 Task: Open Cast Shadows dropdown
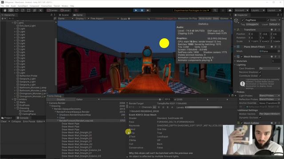coord(269,68)
